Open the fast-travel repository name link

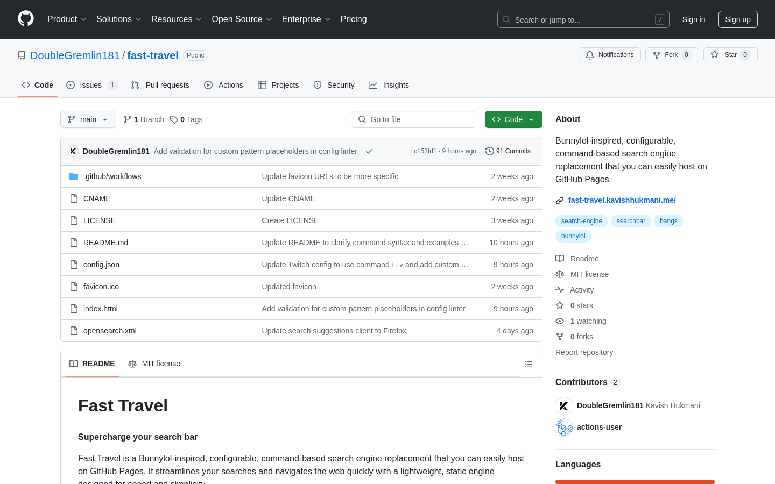click(x=153, y=55)
